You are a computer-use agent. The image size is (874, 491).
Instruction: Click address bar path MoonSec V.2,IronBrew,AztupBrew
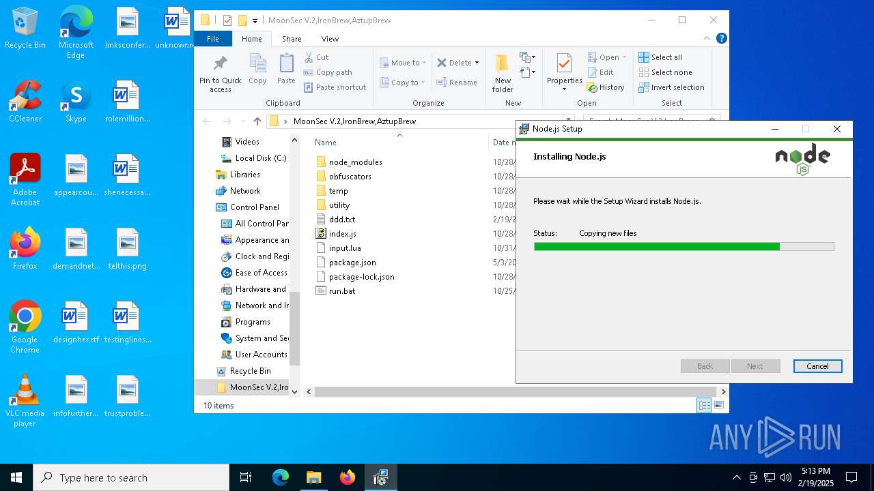[x=354, y=121]
